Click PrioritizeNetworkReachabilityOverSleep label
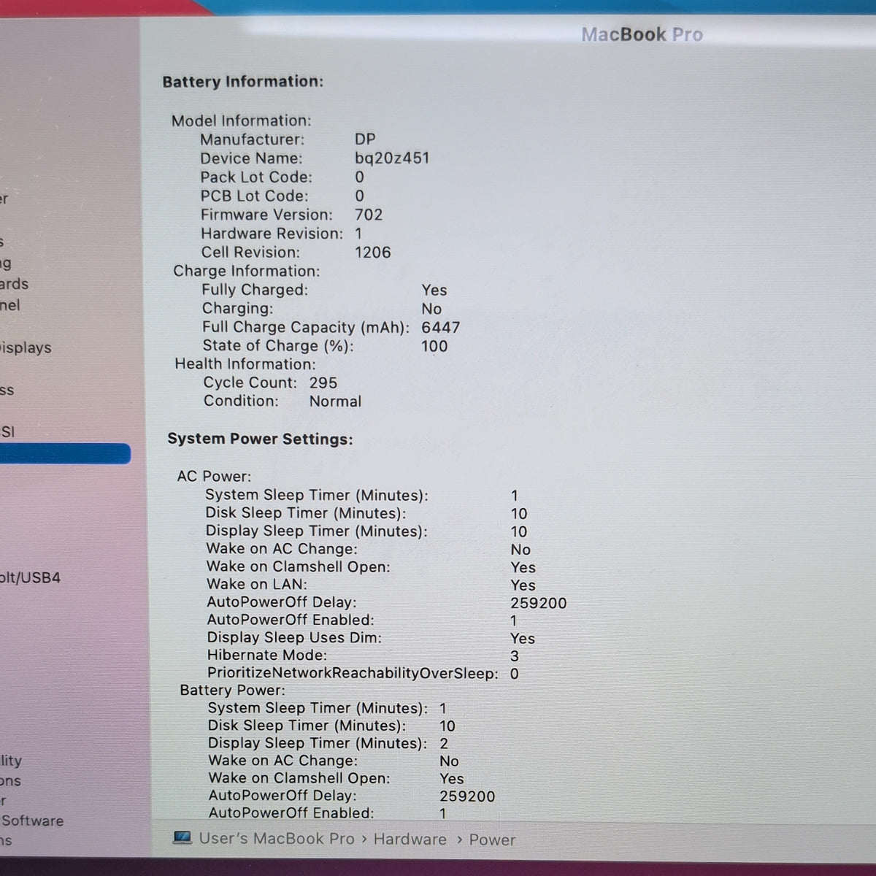 click(x=353, y=673)
